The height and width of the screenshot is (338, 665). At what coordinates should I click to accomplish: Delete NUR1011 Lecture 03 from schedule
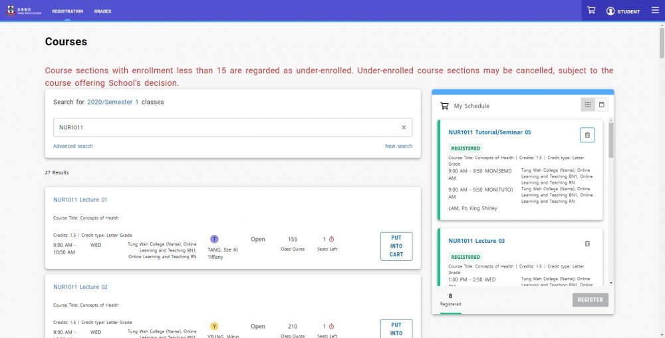tap(587, 244)
